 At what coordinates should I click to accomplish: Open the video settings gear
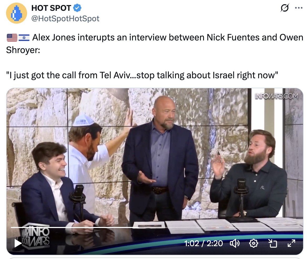pyautogui.click(x=254, y=243)
